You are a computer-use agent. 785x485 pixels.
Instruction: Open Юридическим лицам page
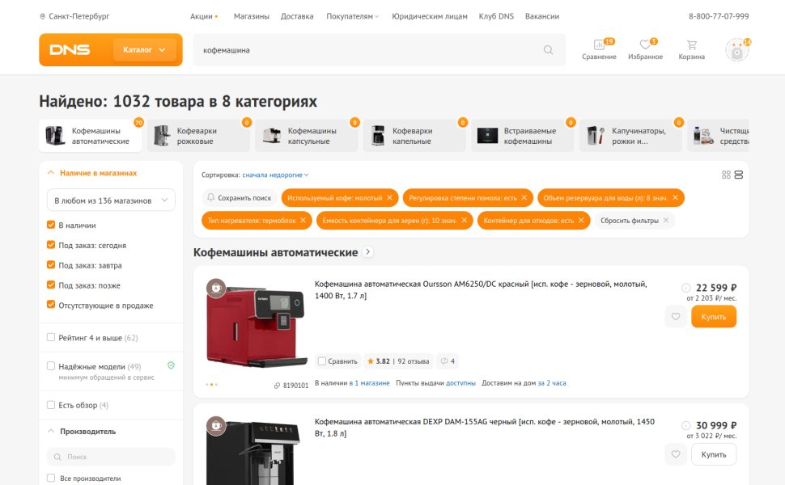(430, 16)
